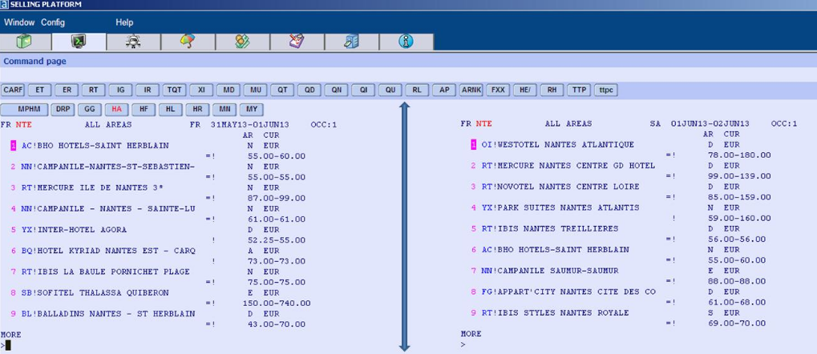Click the TQT quick command button

pos(175,90)
